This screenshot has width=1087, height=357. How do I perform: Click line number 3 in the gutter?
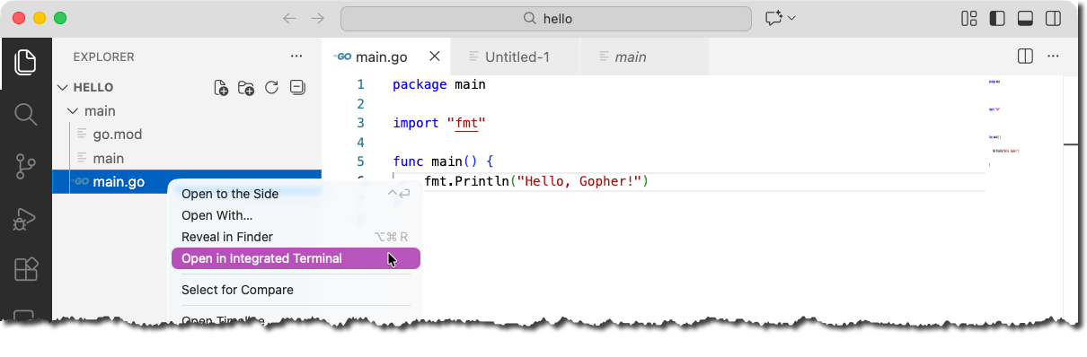click(361, 123)
